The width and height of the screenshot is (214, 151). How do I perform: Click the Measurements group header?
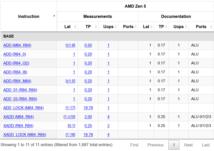pyautogui.click(x=98, y=16)
